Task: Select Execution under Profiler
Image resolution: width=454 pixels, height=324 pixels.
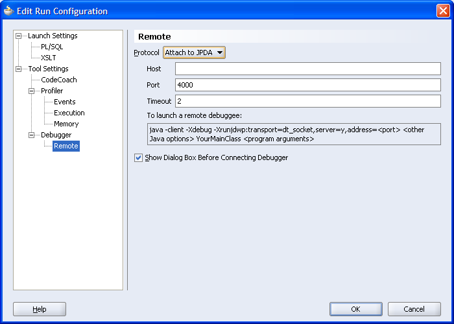Action: [x=69, y=113]
